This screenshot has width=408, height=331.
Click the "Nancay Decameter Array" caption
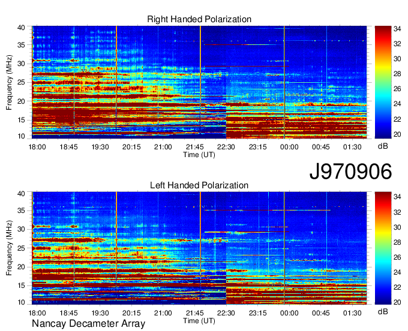pyautogui.click(x=88, y=323)
